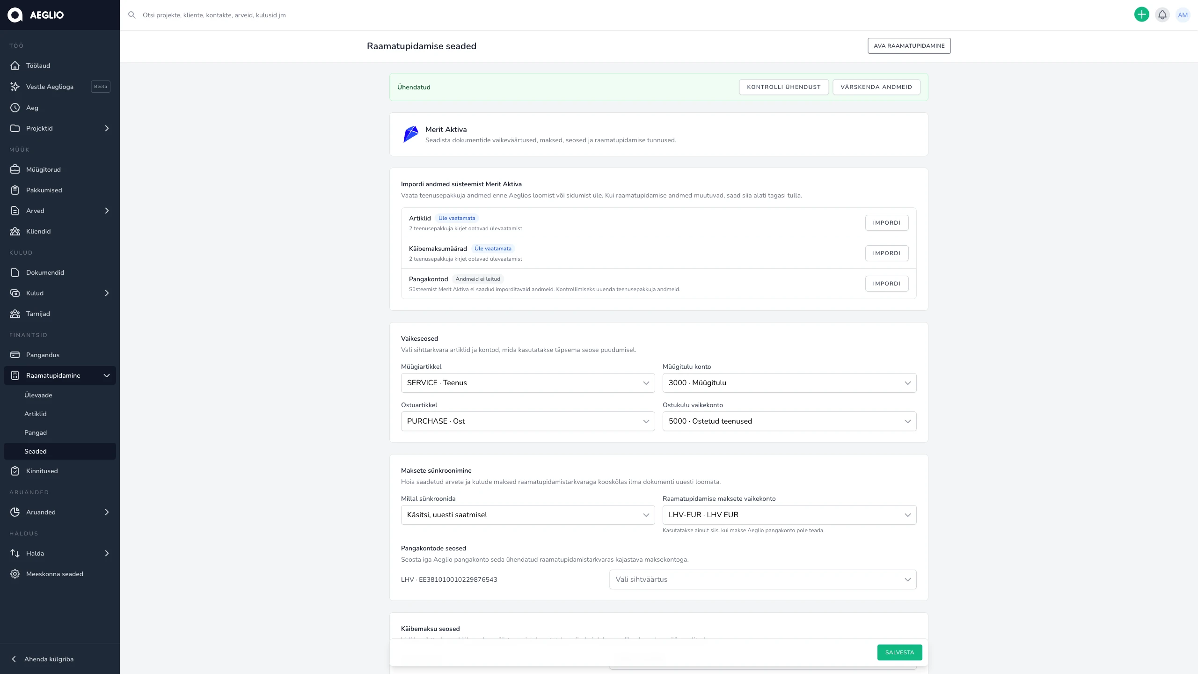Click the Aeglio logo

point(36,15)
